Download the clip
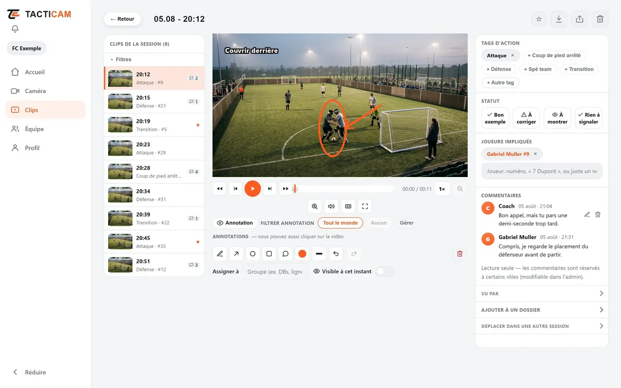 coord(559,19)
